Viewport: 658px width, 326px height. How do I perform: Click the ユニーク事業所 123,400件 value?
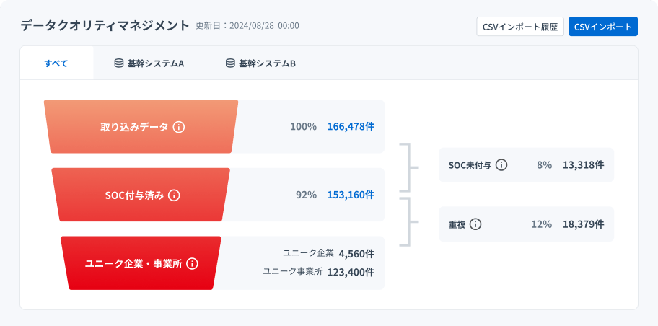pyautogui.click(x=351, y=272)
